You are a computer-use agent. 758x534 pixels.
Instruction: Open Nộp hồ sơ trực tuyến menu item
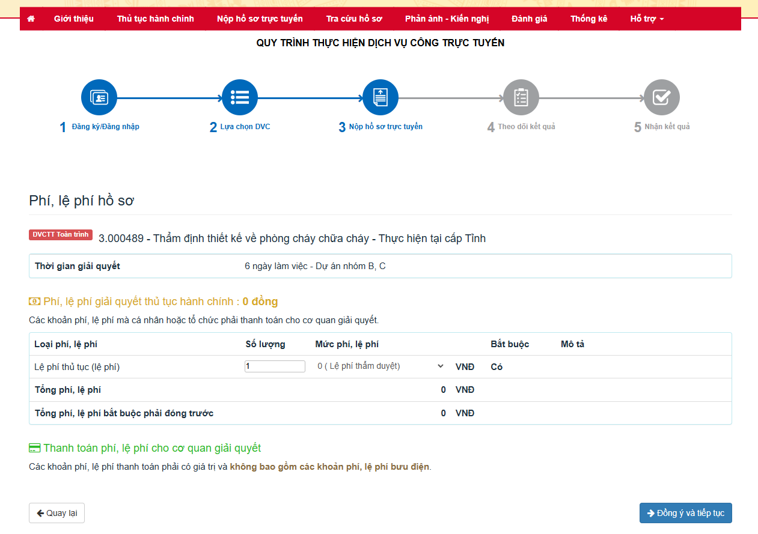click(260, 19)
